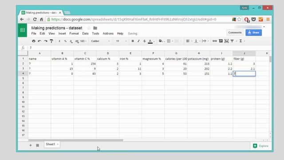Screen dimensions: 284x160
Task: Open the Insert menu
Action: 62,34
